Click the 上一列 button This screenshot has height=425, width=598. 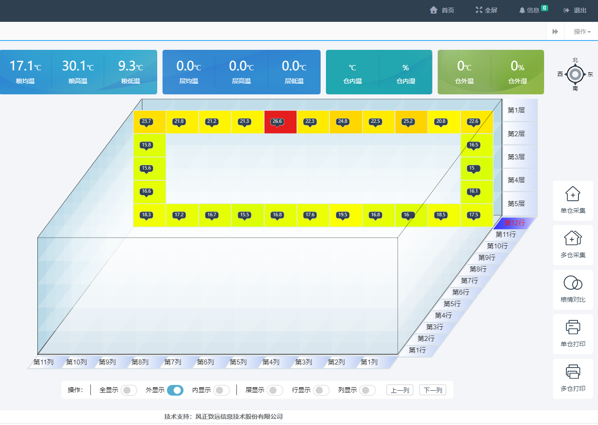[399, 390]
